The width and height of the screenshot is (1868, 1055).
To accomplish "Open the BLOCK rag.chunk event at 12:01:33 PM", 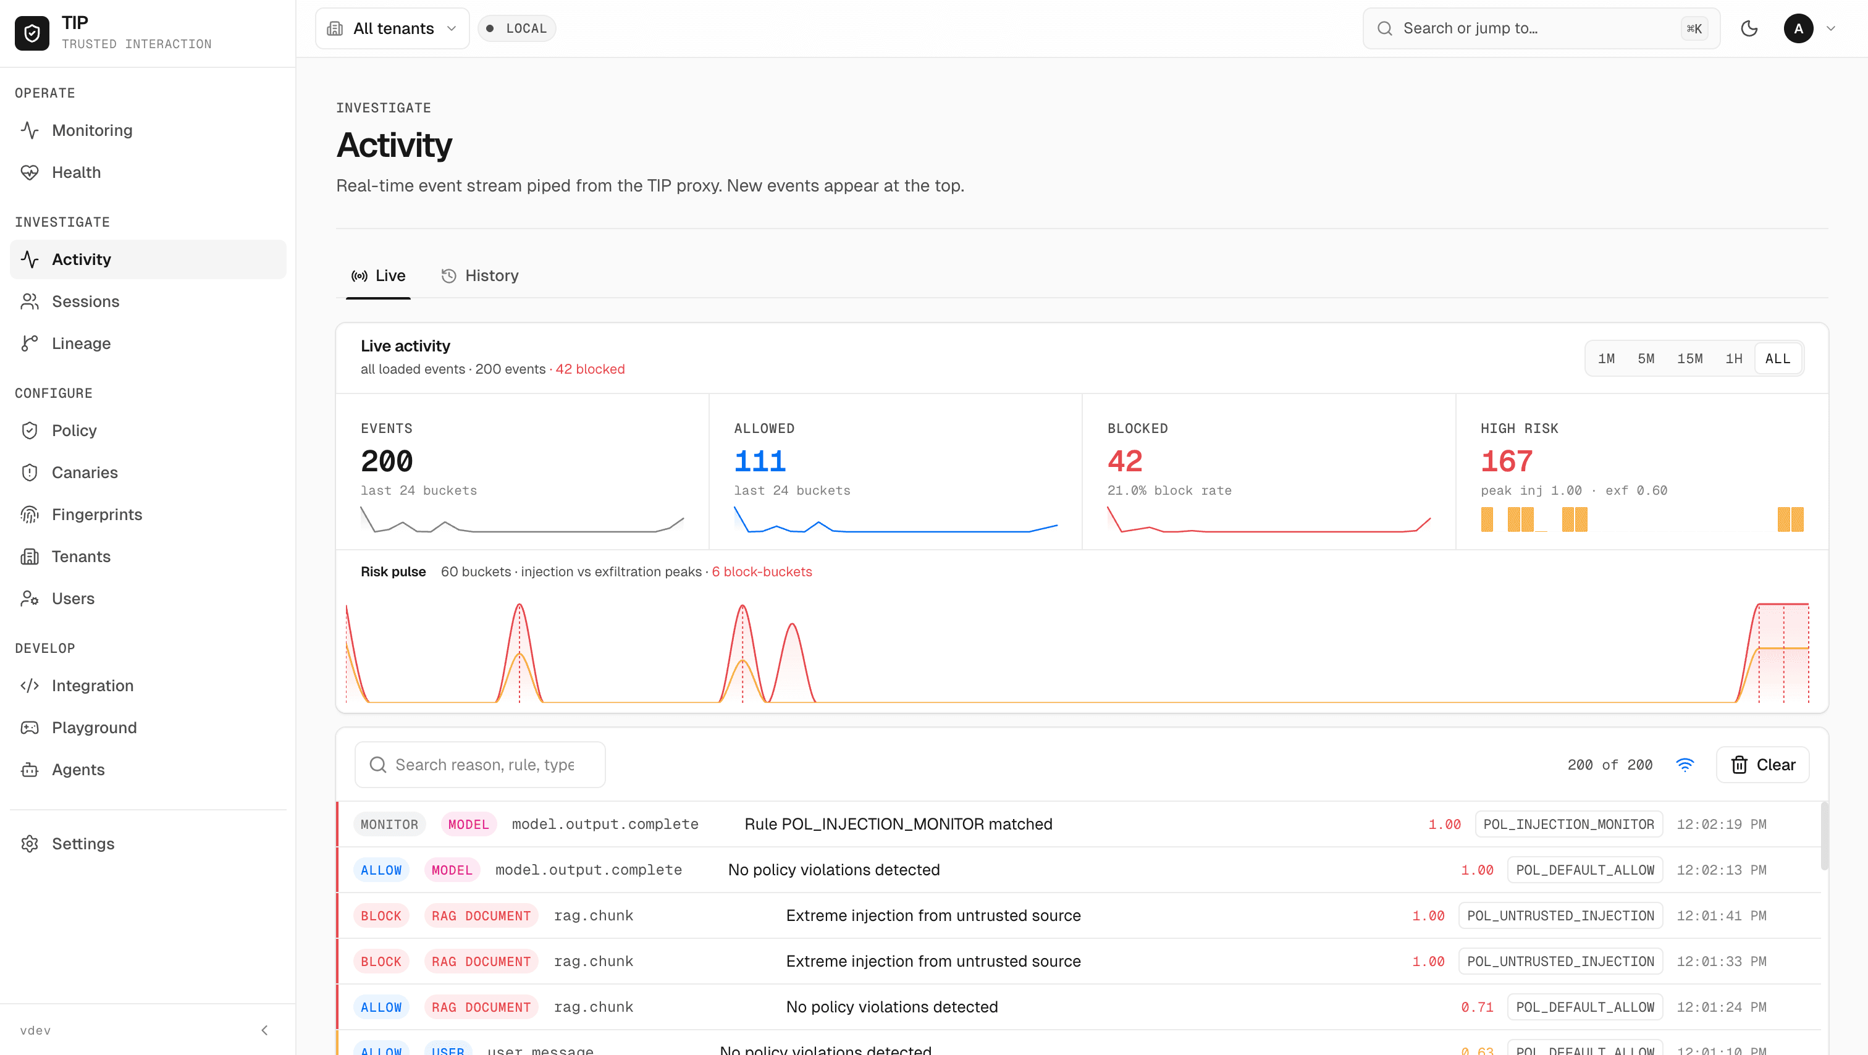I will (x=1079, y=962).
